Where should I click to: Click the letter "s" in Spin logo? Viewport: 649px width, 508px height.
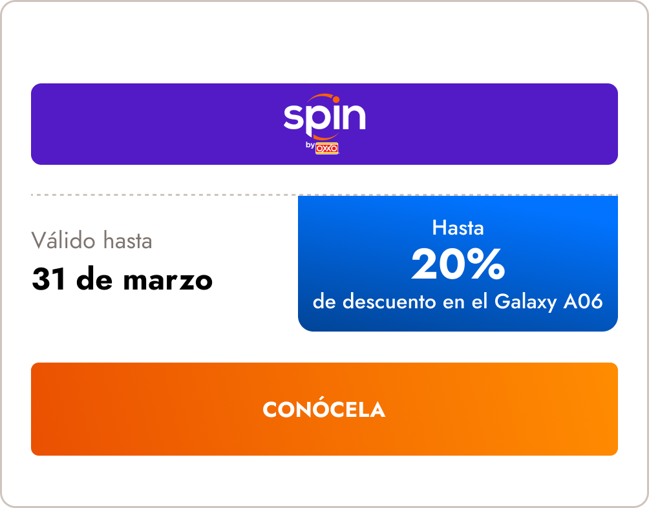pos(293,119)
